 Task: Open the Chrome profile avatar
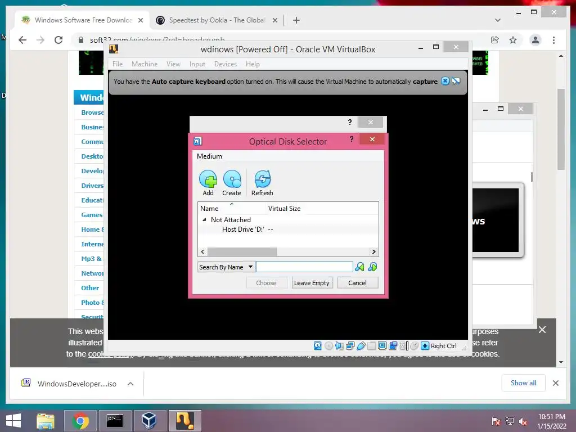[535, 40]
